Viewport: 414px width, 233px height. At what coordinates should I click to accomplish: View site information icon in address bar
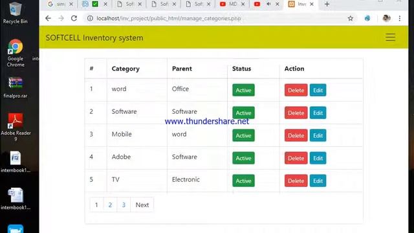pyautogui.click(x=90, y=18)
